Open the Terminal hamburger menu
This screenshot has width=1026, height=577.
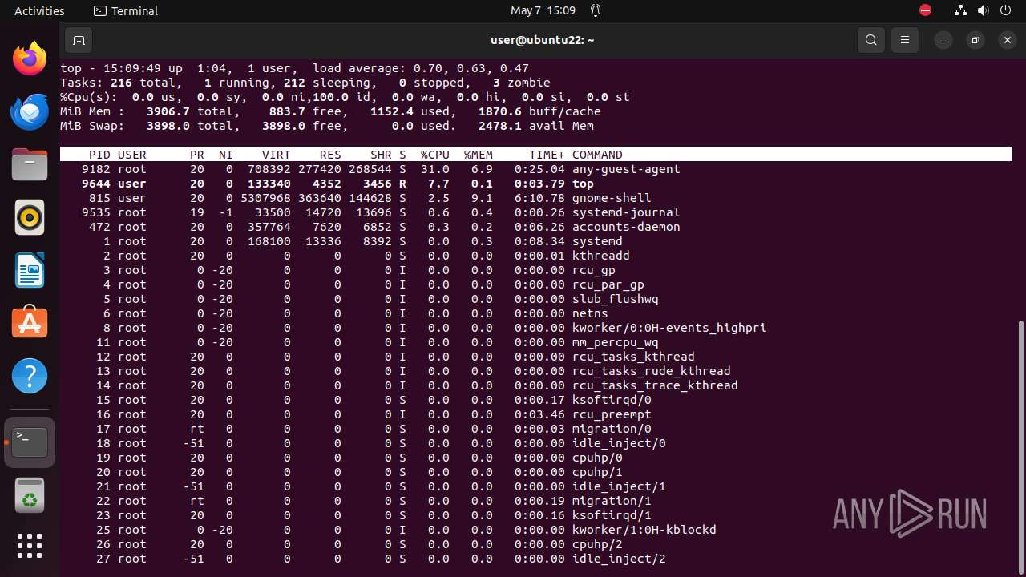tap(905, 40)
